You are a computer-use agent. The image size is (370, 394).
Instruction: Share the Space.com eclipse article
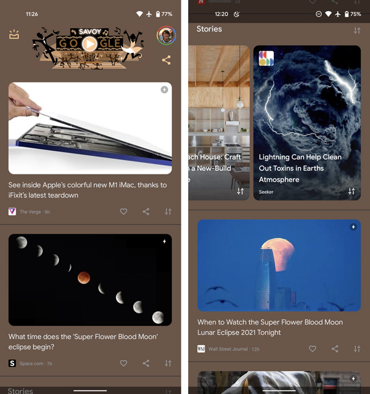point(146,363)
